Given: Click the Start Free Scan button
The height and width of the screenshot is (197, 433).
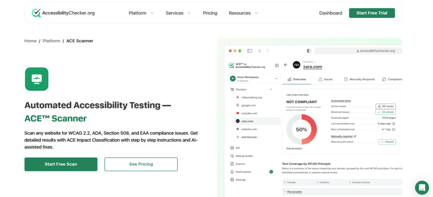Looking at the screenshot, I should pos(61,164).
